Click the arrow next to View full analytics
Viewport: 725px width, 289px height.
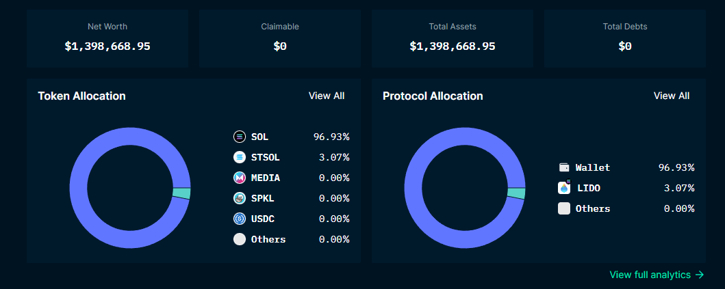[x=700, y=275]
